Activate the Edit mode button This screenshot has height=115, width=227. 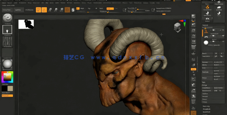coord(38,10)
